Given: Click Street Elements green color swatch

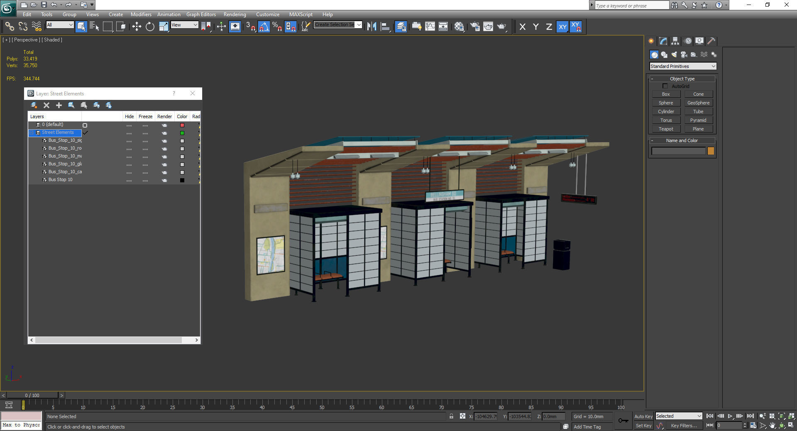Looking at the screenshot, I should [182, 133].
